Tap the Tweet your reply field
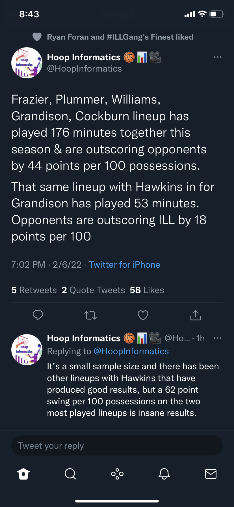This screenshot has height=507, width=234. [117, 446]
